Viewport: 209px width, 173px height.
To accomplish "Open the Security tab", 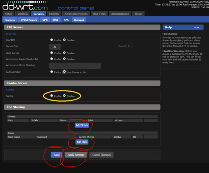I will click(54, 14).
